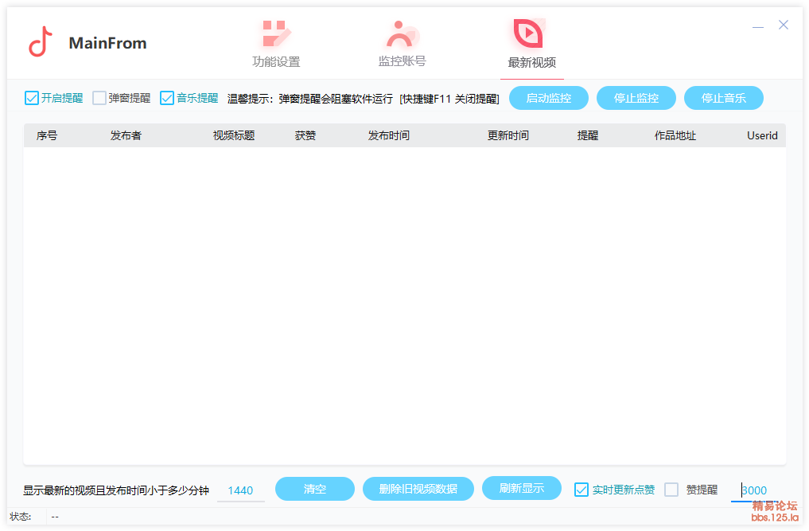Sort by the 发布时间 column header

pyautogui.click(x=388, y=136)
